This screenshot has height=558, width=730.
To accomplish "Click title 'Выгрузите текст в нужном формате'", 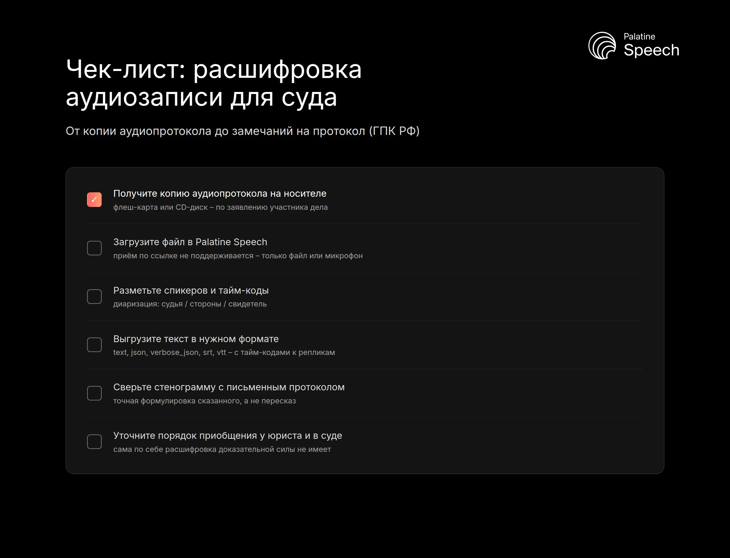I will click(x=196, y=339).
